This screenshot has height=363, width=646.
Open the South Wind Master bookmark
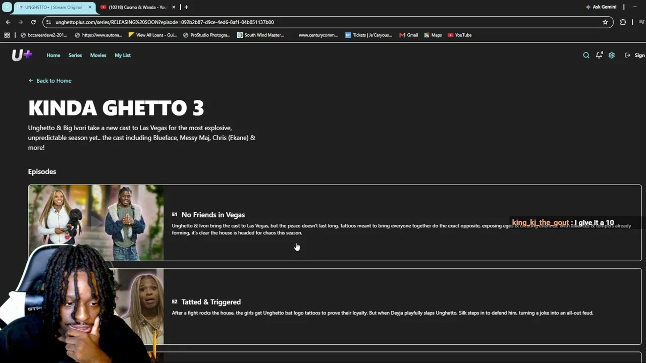point(260,35)
